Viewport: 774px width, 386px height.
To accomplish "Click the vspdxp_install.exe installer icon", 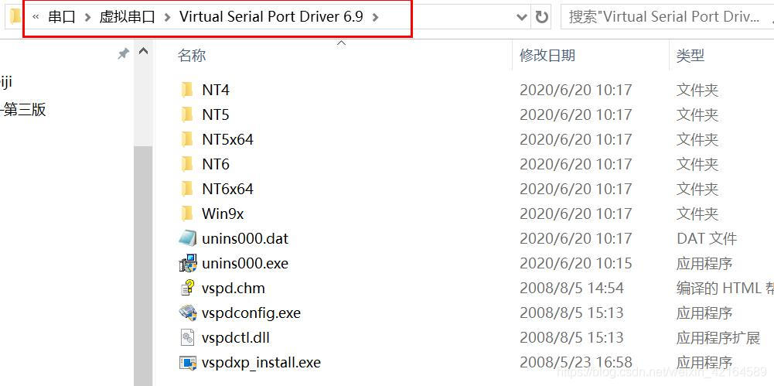I will coord(188,362).
